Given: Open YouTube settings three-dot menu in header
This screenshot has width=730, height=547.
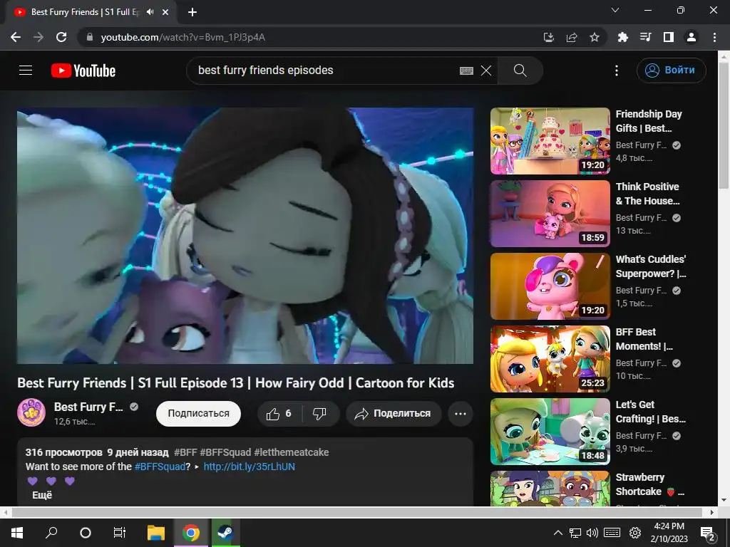Looking at the screenshot, I should pos(617,71).
